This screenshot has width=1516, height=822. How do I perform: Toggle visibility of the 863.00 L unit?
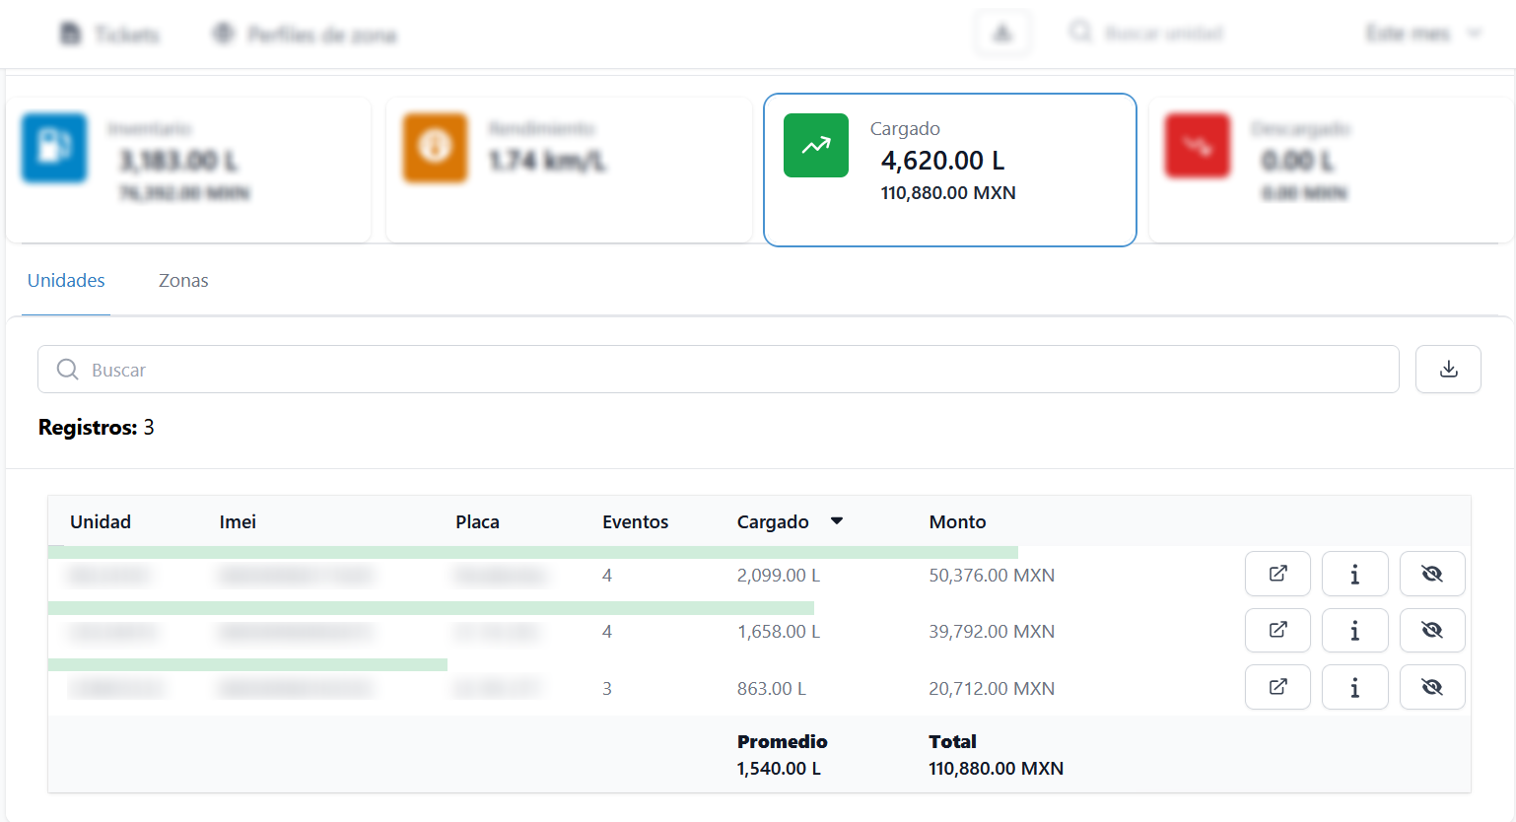(x=1431, y=687)
